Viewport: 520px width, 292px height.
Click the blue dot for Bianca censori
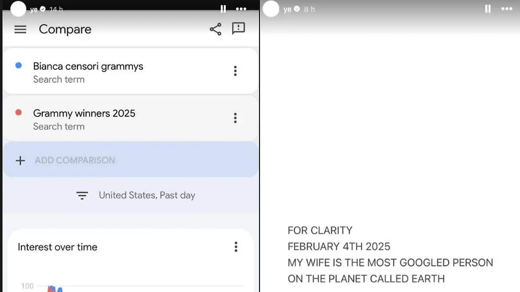point(19,65)
